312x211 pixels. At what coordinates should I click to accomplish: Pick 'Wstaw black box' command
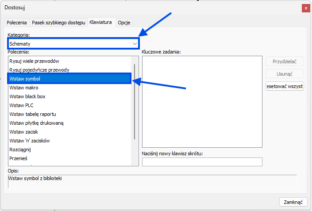click(27, 96)
